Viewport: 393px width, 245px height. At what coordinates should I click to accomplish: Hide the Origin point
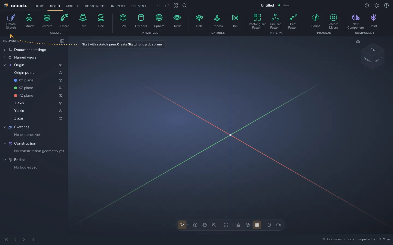click(61, 73)
